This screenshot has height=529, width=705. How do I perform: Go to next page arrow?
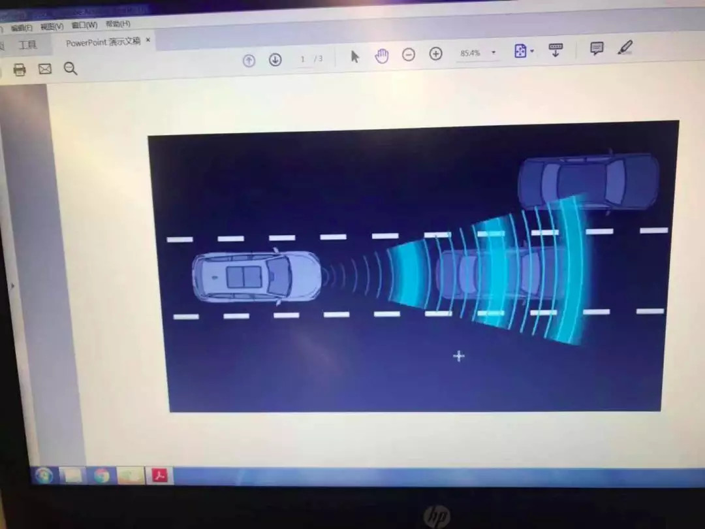coord(275,59)
